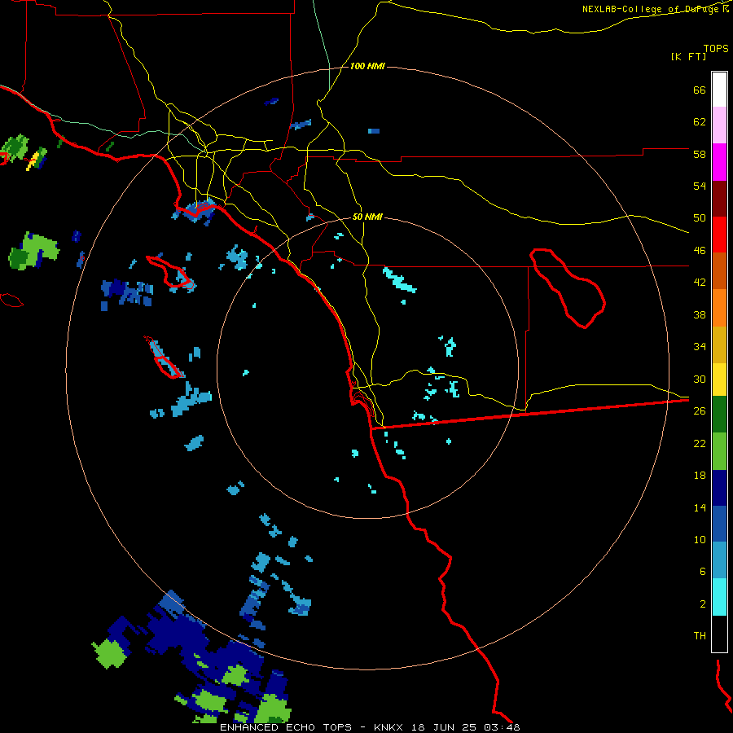The width and height of the screenshot is (733, 733).
Task: Click the '34' legend value
Action: (x=700, y=347)
